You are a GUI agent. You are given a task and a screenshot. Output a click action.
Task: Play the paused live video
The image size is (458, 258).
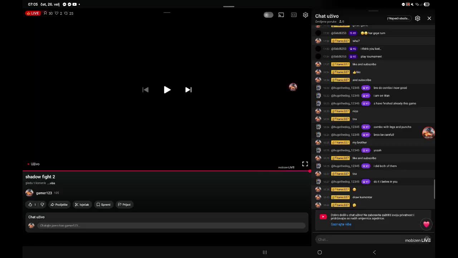[167, 90]
